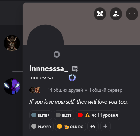Screen dimensions: 140x136
Task: Select the OLD RC crown role
Action: tap(70, 126)
